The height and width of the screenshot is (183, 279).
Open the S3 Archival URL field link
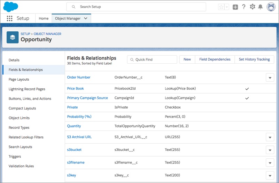click(x=79, y=137)
